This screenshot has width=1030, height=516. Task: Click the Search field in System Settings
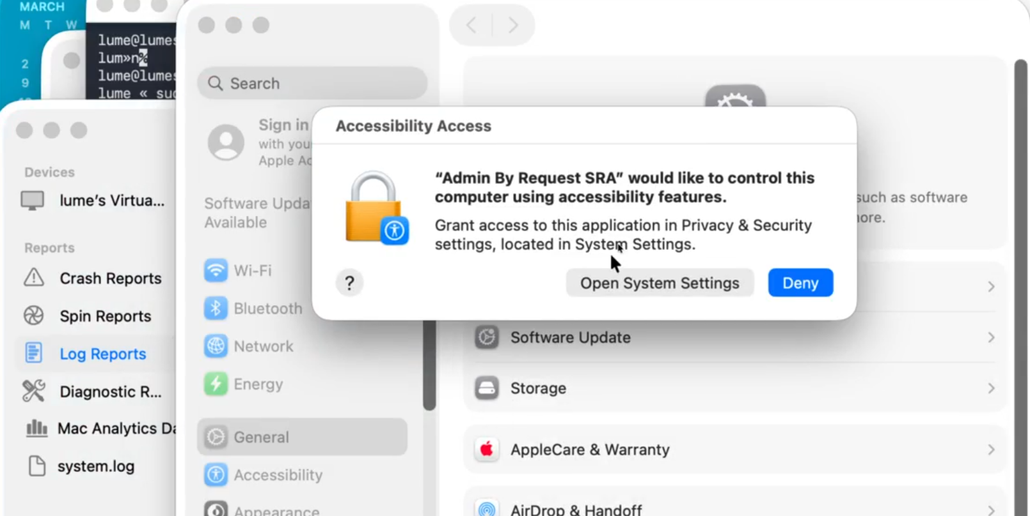tap(312, 84)
